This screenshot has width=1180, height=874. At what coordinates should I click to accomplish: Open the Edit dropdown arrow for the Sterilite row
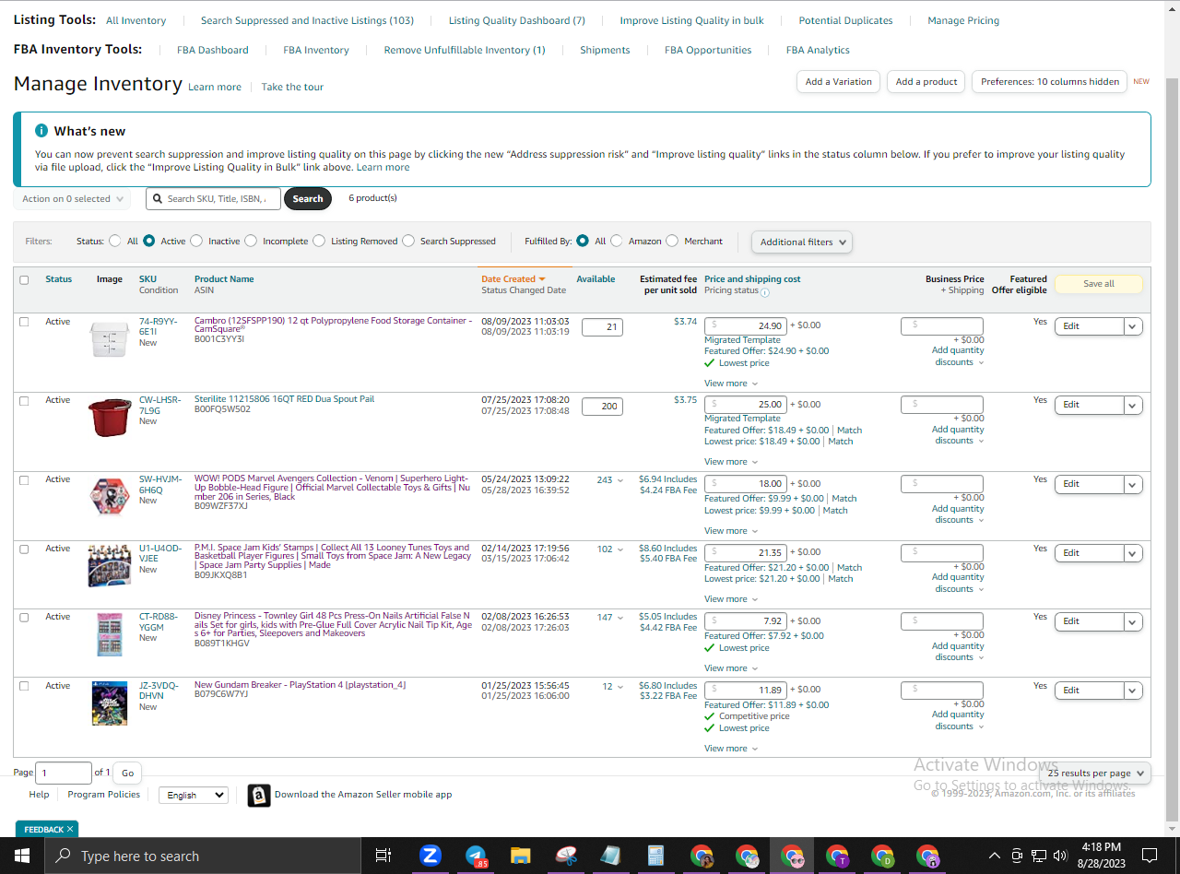(1133, 405)
